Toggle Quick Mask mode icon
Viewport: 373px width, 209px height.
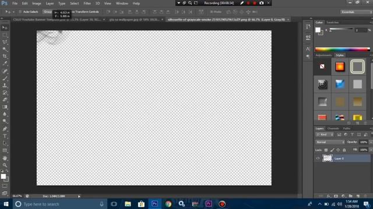5,186
